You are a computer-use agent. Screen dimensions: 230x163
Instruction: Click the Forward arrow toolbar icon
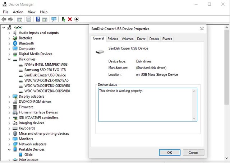click(x=10, y=19)
